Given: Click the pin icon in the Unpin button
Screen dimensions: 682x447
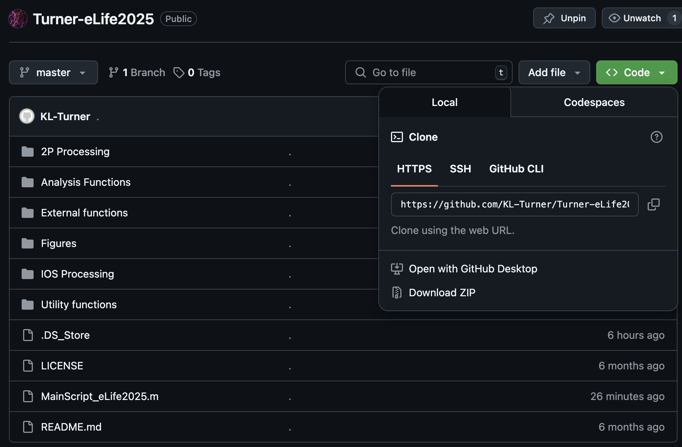Looking at the screenshot, I should click(x=549, y=18).
